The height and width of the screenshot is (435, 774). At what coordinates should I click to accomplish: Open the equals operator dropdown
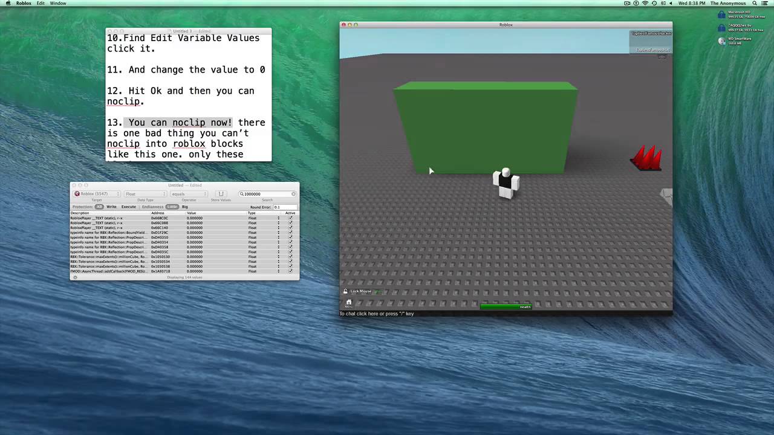coord(189,194)
